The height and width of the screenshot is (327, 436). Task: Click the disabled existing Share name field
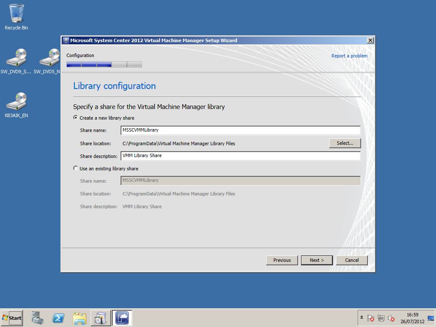point(241,181)
